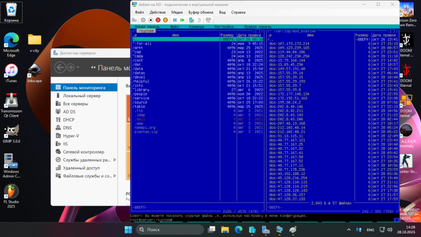Viewport: 421px width, 237px height.
Task: Open the Действие menu
Action: pyautogui.click(x=157, y=12)
